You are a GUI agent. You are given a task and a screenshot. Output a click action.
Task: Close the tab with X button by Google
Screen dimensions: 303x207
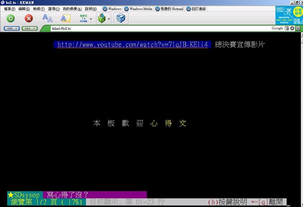[x=298, y=28]
